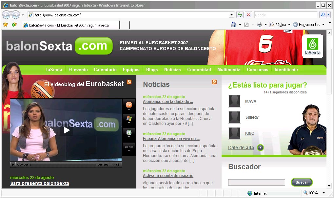Click the laSexta logo in the banner
334x198 pixels.
click(312, 46)
